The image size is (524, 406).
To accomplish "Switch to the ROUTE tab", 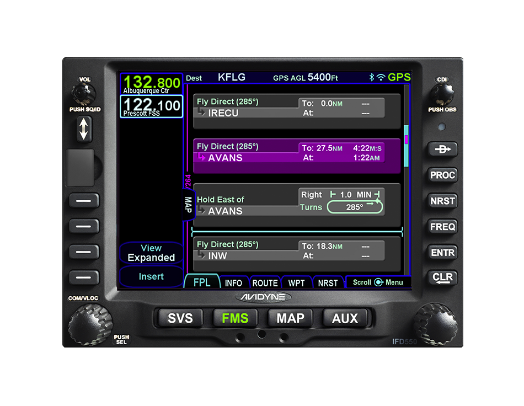I will [265, 282].
